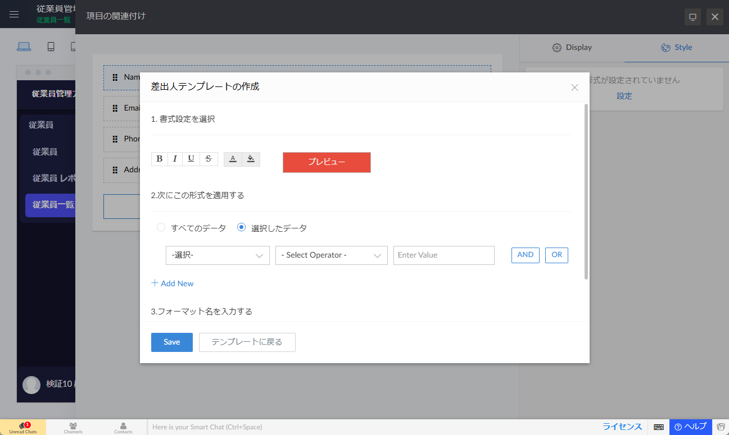The height and width of the screenshot is (435, 729).
Task: Switch to phone preview icon
Action: click(51, 47)
